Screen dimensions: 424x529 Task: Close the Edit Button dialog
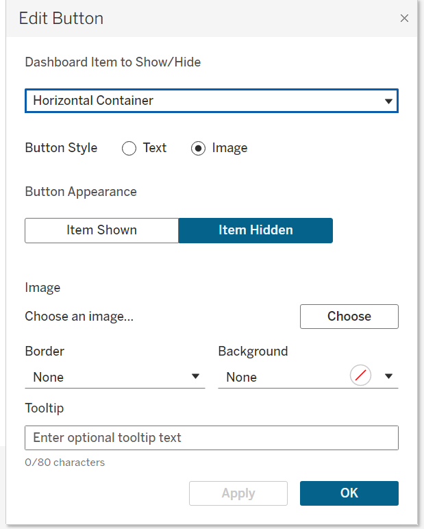(x=404, y=19)
